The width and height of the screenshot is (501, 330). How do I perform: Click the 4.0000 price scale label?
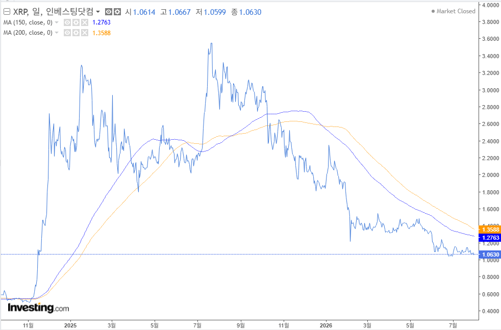coord(490,5)
